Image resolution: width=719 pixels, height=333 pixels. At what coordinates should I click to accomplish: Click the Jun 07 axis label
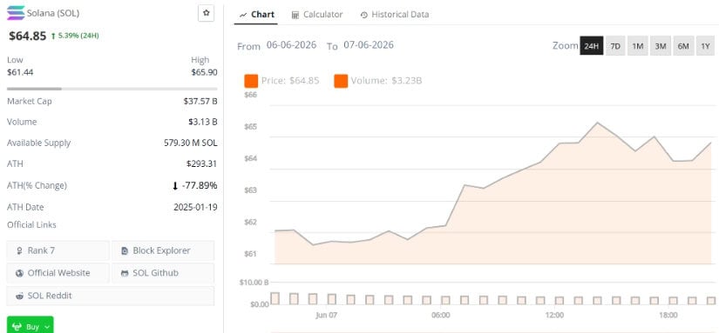pyautogui.click(x=327, y=315)
